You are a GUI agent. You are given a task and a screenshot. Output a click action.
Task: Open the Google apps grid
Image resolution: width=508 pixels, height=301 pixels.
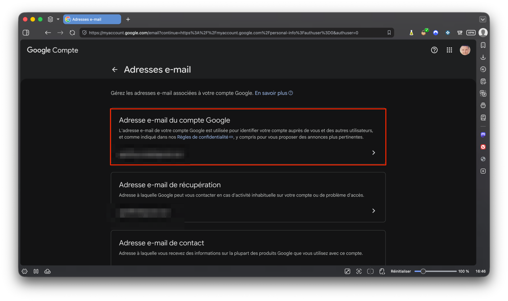(449, 50)
